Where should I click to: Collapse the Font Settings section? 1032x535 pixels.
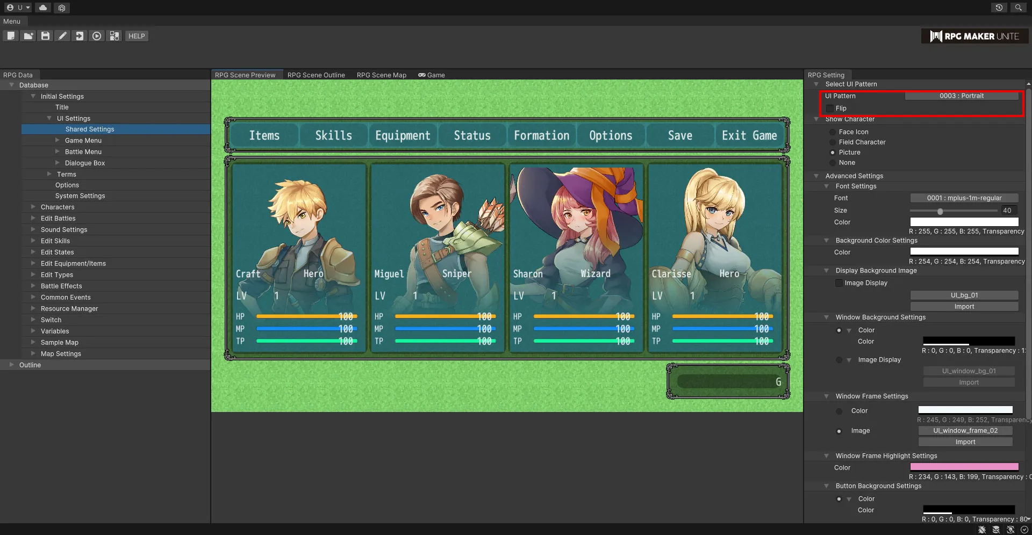tap(827, 186)
